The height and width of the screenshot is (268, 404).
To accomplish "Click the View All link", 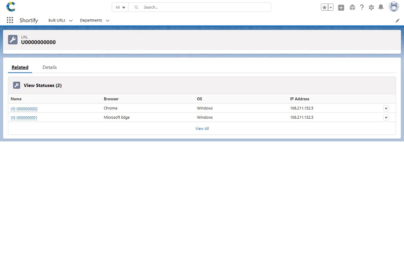I will 202,129.
